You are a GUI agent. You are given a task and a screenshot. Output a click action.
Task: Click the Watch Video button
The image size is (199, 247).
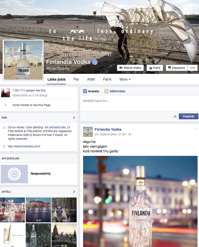pos(130,68)
